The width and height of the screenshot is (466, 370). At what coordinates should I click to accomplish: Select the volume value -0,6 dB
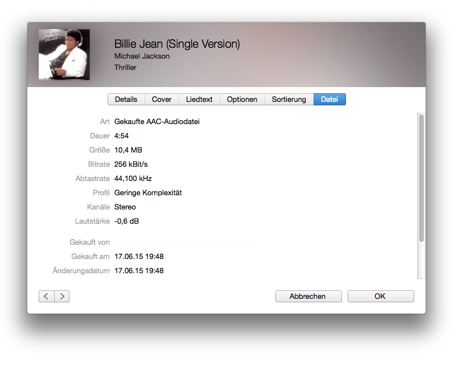click(127, 221)
